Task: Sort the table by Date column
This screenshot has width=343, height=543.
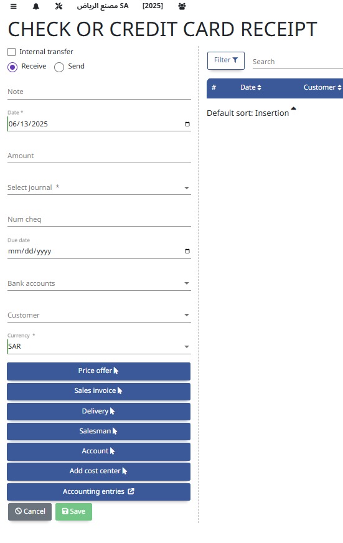Action: click(x=251, y=88)
